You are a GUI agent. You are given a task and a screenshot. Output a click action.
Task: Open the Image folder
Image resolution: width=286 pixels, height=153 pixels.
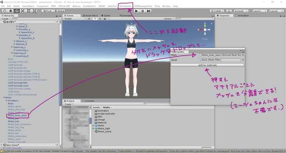[x=100, y=120]
